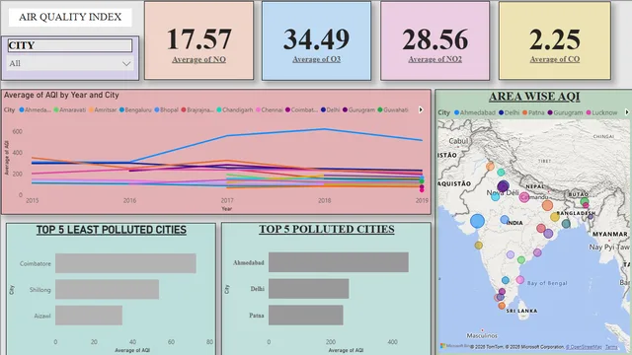Screen dimensions: 632x355
Task: Highlight Bhopal in line chart legend
Action: (x=167, y=109)
